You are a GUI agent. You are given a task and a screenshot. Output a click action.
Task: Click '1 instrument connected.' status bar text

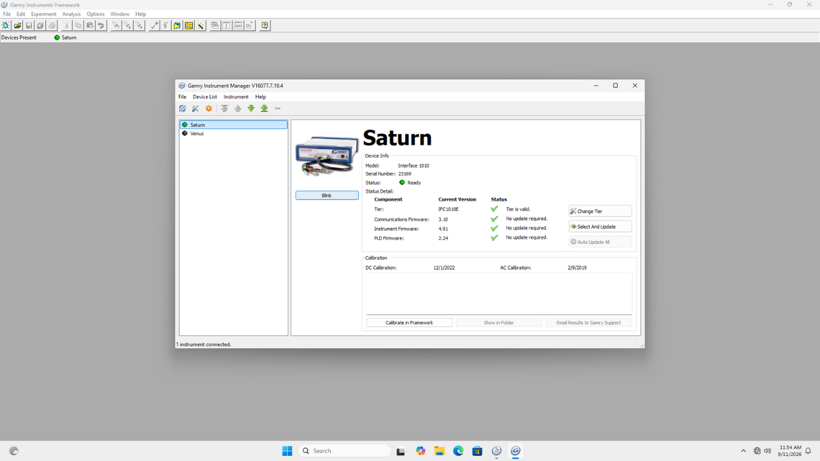coord(204,344)
